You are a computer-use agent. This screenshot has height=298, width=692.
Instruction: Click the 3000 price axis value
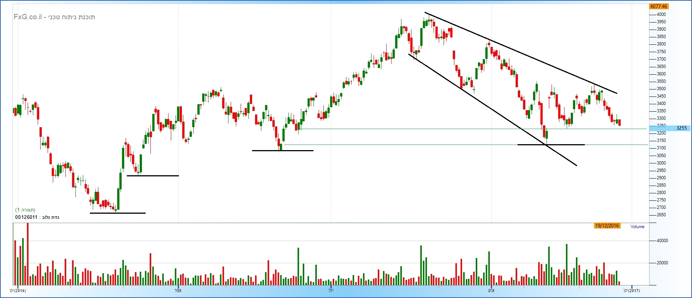point(661,163)
